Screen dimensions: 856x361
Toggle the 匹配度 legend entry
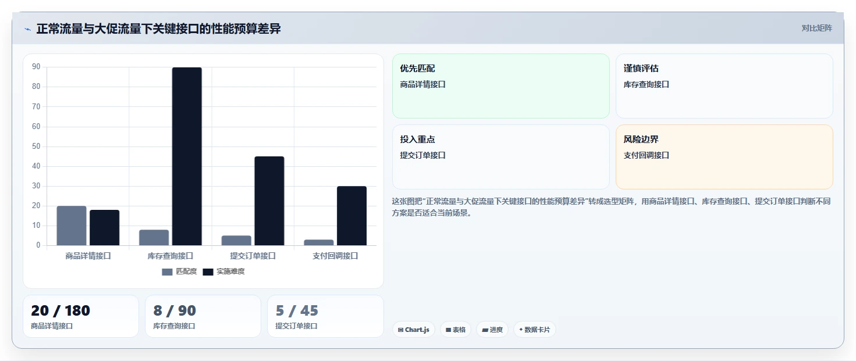179,271
